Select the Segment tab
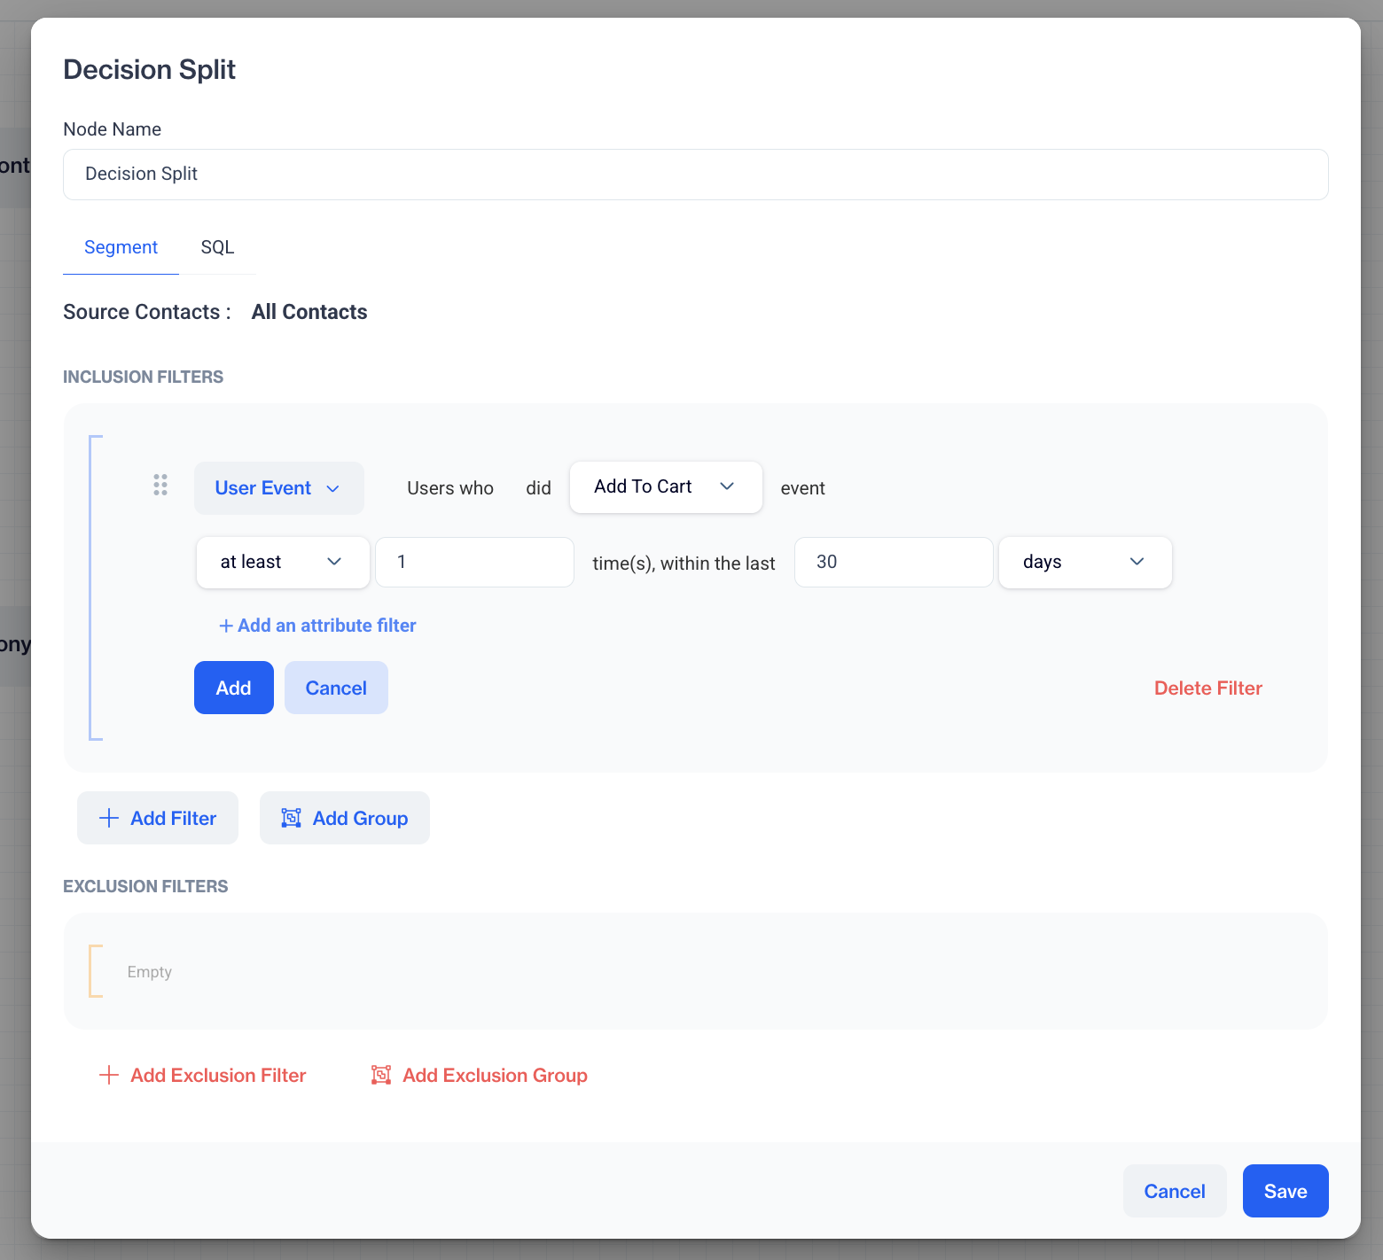1383x1260 pixels. (121, 247)
